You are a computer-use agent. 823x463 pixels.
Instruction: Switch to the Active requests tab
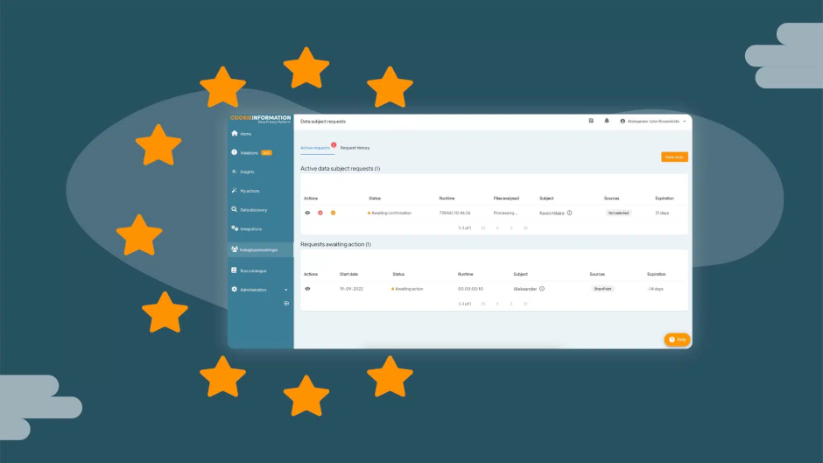tap(315, 148)
